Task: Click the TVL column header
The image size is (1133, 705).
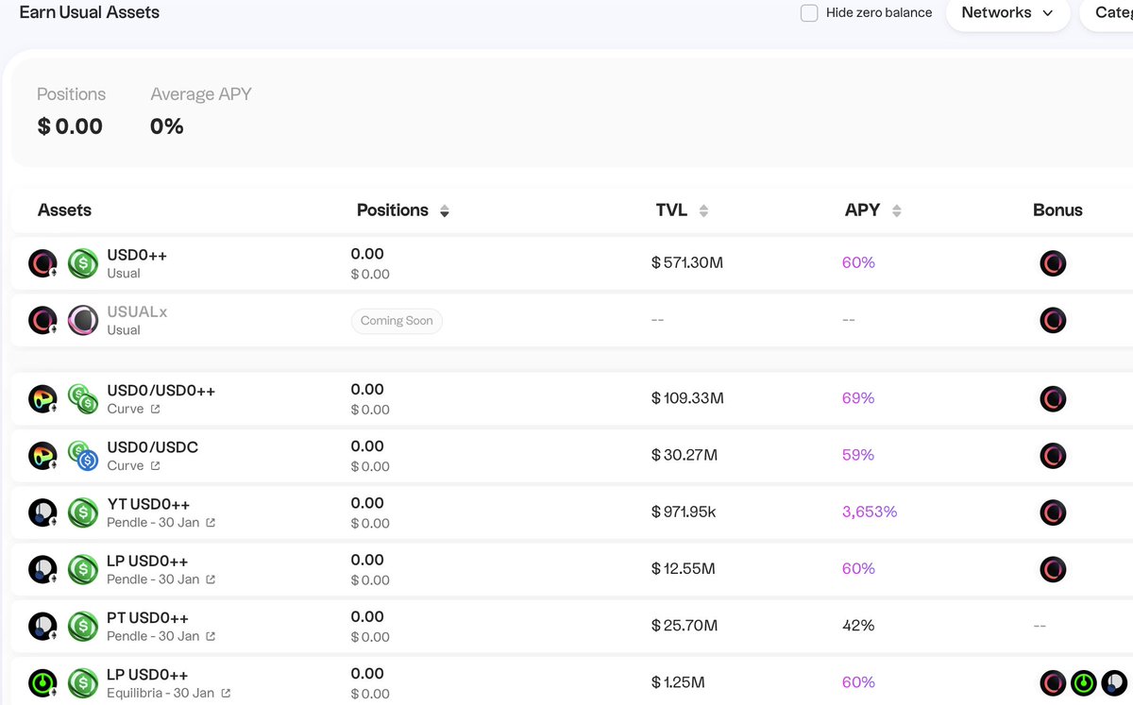Action: point(672,210)
